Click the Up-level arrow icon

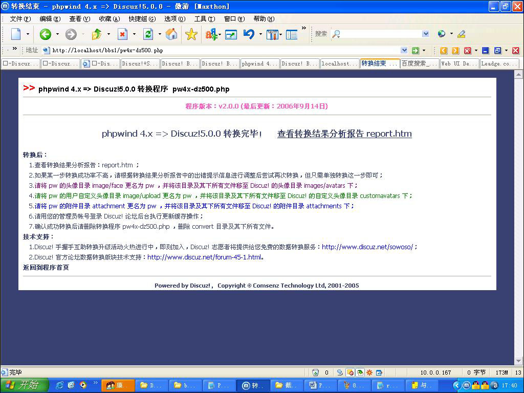pos(97,34)
